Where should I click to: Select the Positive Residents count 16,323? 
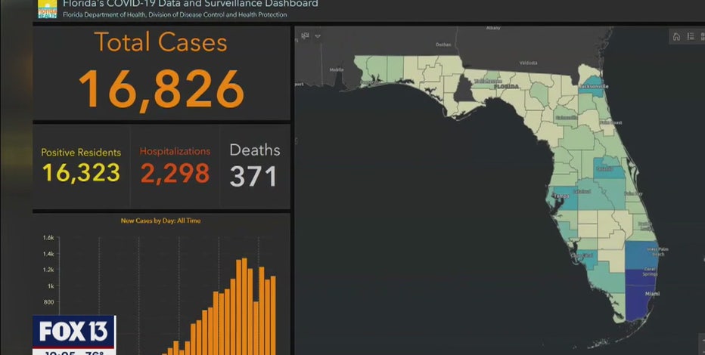coord(81,172)
